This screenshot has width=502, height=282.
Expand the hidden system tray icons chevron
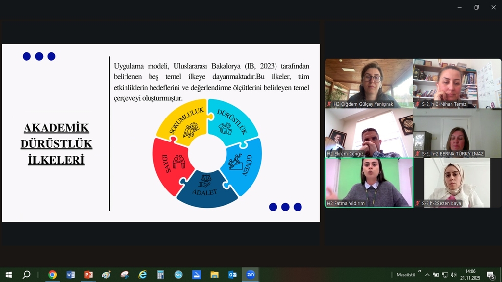[427, 275]
